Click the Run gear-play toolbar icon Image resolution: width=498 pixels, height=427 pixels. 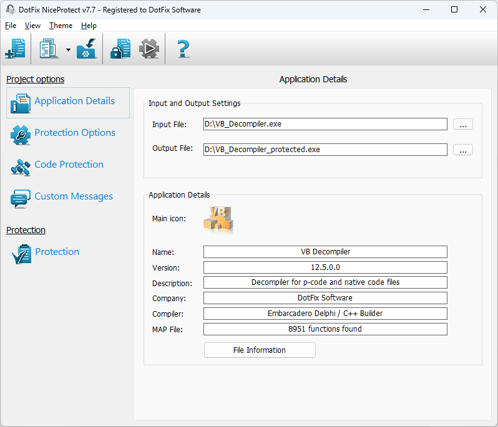(149, 49)
